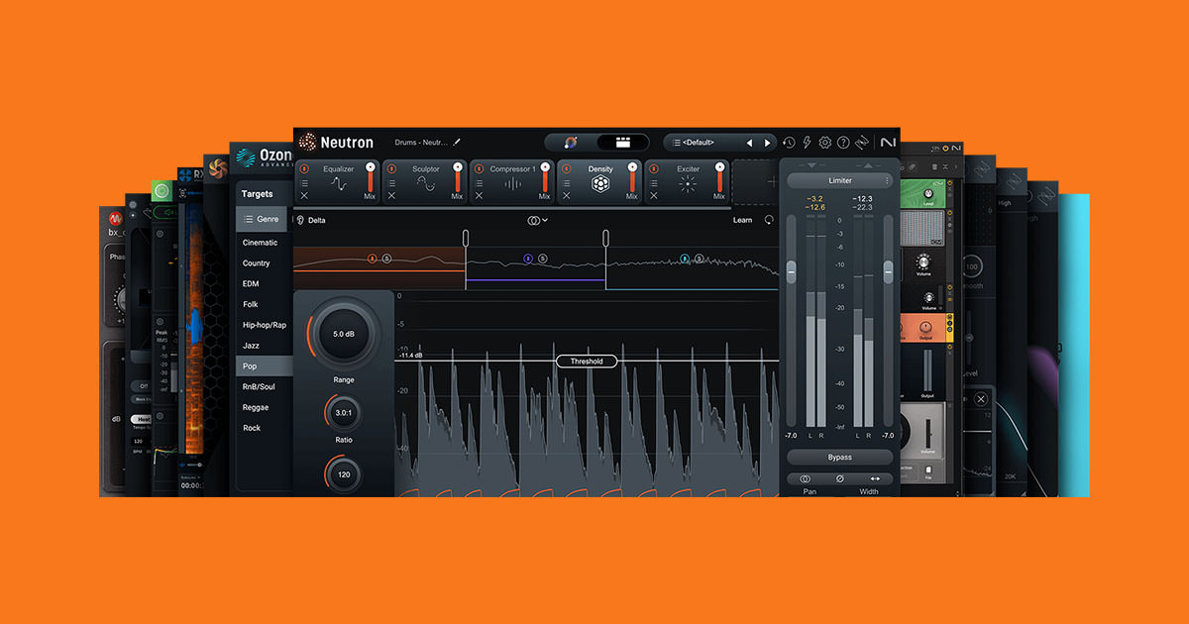The image size is (1189, 624).
Task: Click the 5.0 dB Range knob
Action: click(344, 334)
